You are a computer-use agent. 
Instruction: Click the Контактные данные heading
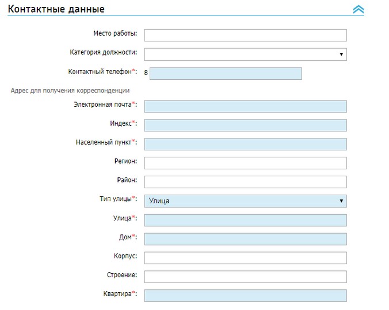tap(56, 9)
